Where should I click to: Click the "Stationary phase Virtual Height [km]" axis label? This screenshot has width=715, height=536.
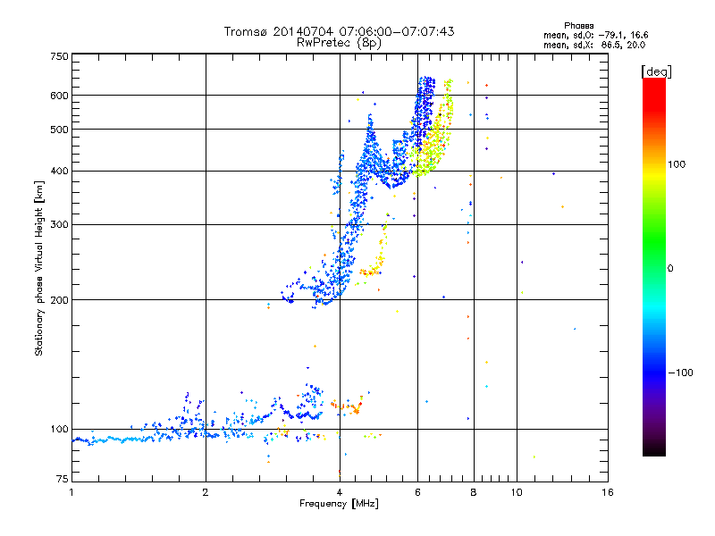click(x=39, y=268)
